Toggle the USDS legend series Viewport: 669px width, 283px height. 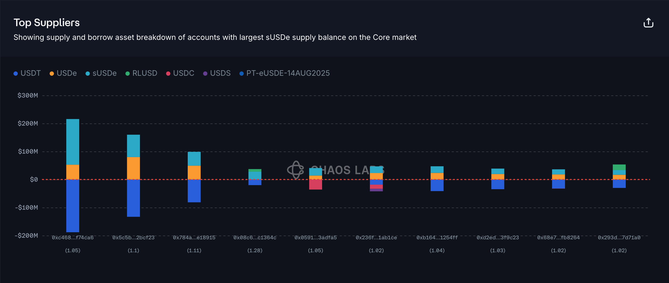coord(217,73)
